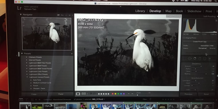Collapse Lightroom General Presets folder

[x=27, y=77]
